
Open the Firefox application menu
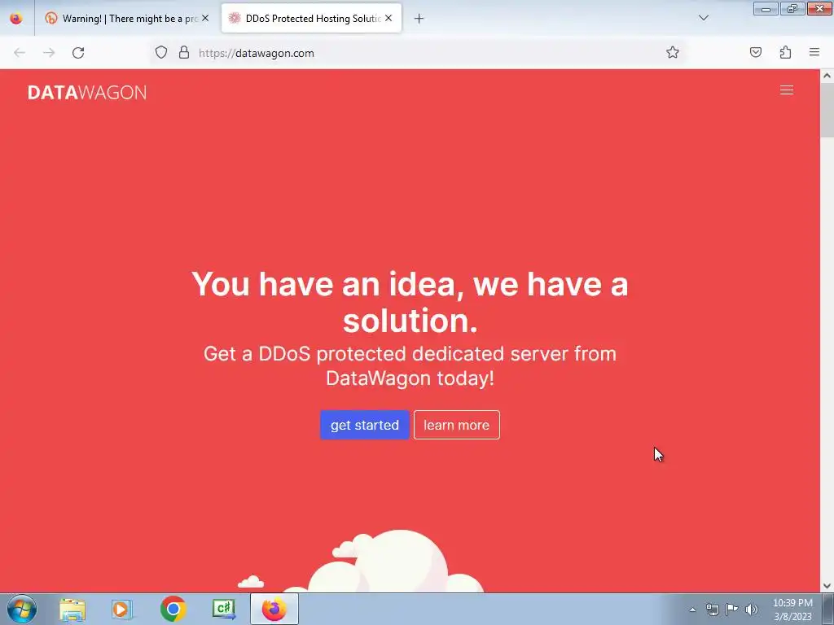[814, 53]
